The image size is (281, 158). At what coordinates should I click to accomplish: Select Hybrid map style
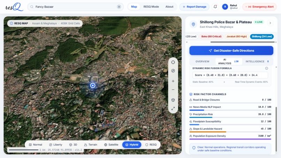(x=132, y=145)
